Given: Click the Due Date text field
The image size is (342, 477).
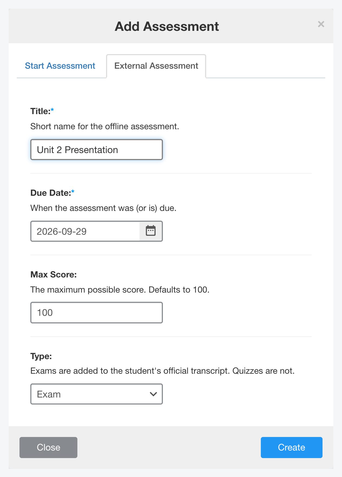Looking at the screenshot, I should point(85,231).
